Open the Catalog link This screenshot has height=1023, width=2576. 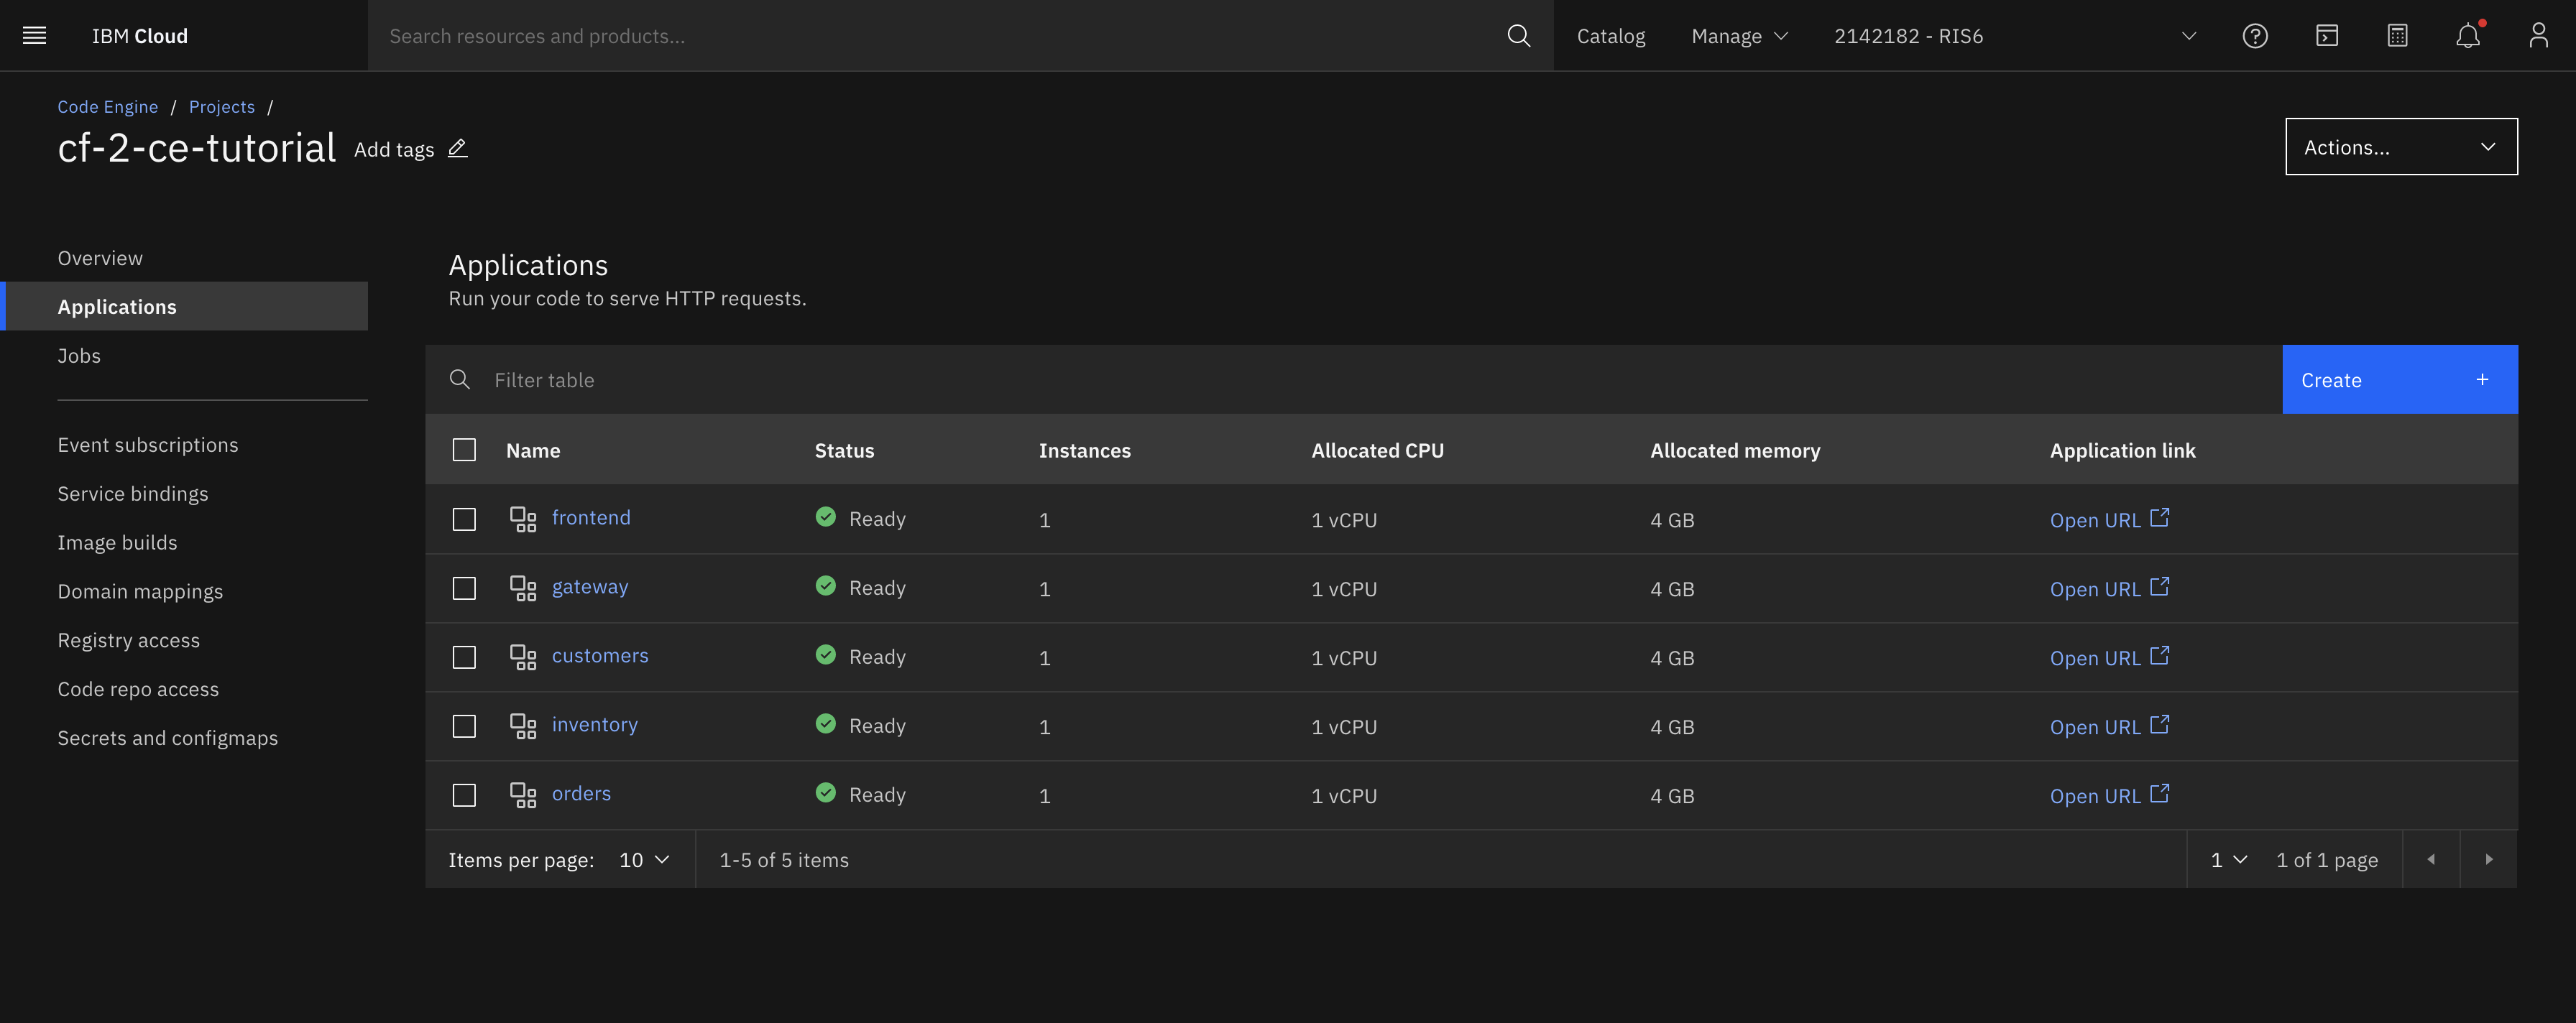point(1610,36)
